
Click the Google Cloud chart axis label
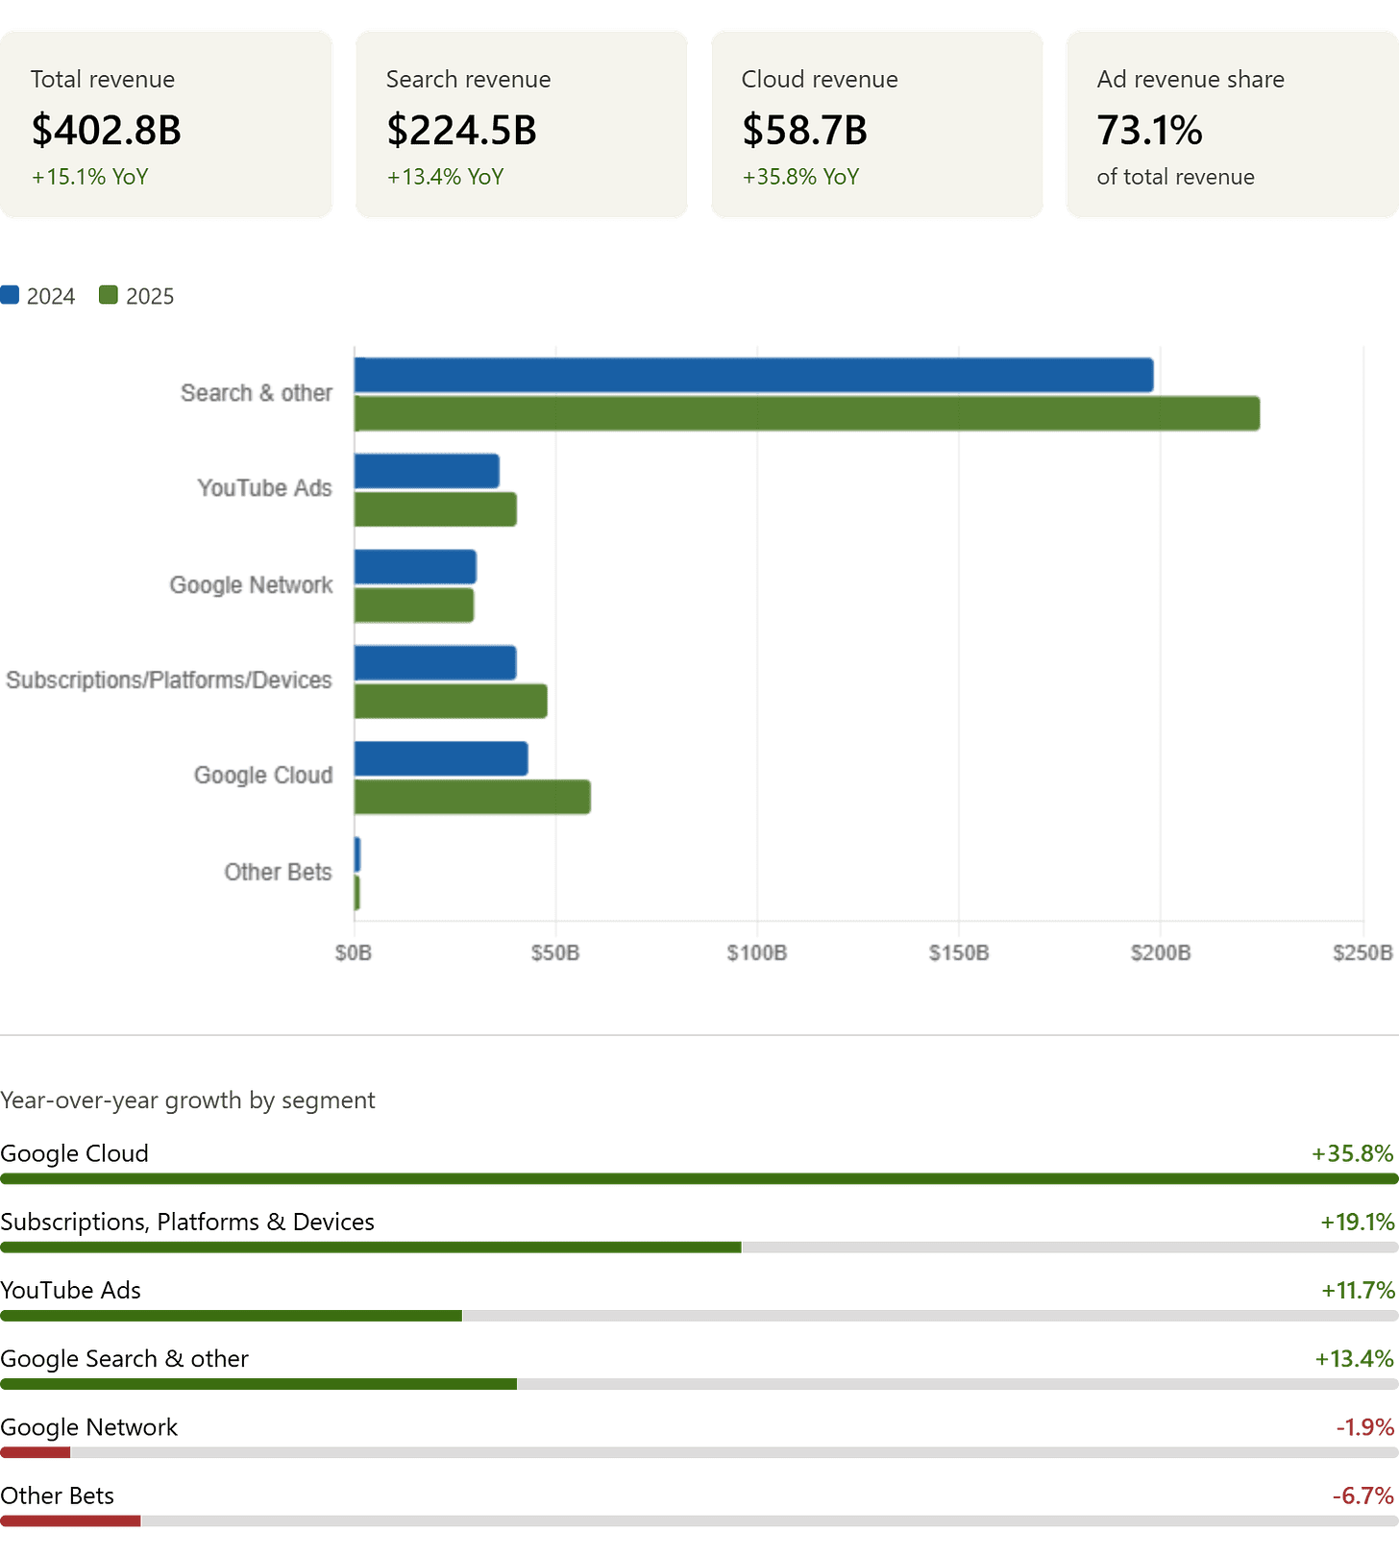[263, 776]
